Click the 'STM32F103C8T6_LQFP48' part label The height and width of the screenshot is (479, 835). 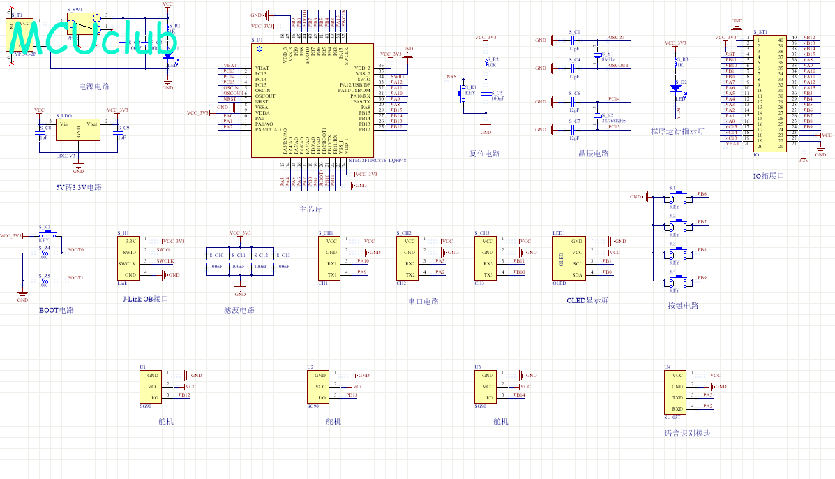click(377, 161)
